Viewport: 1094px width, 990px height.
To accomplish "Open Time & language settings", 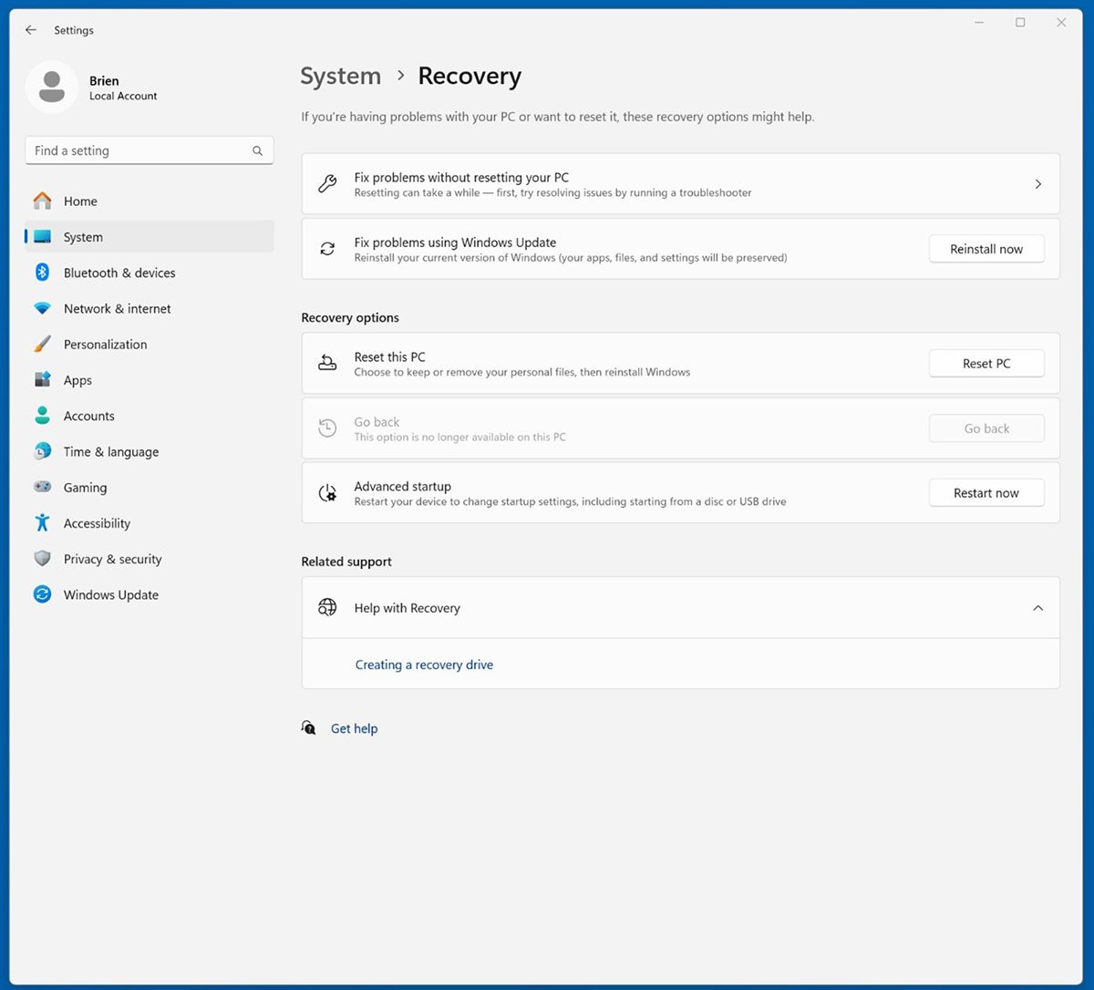I will pos(110,452).
